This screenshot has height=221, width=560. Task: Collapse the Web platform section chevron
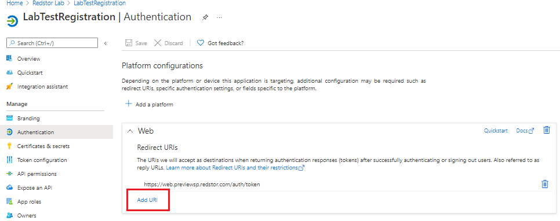(x=129, y=131)
